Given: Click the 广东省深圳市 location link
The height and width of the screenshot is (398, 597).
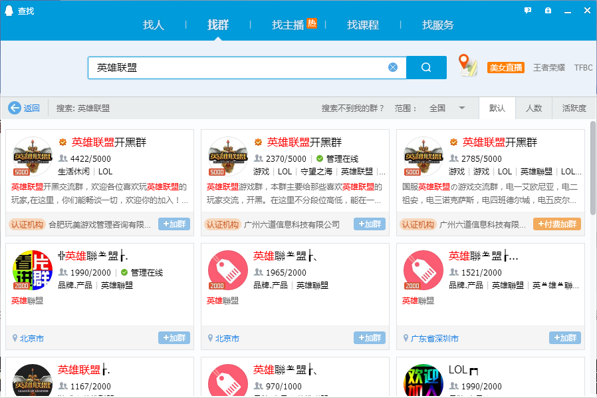Looking at the screenshot, I should (435, 339).
